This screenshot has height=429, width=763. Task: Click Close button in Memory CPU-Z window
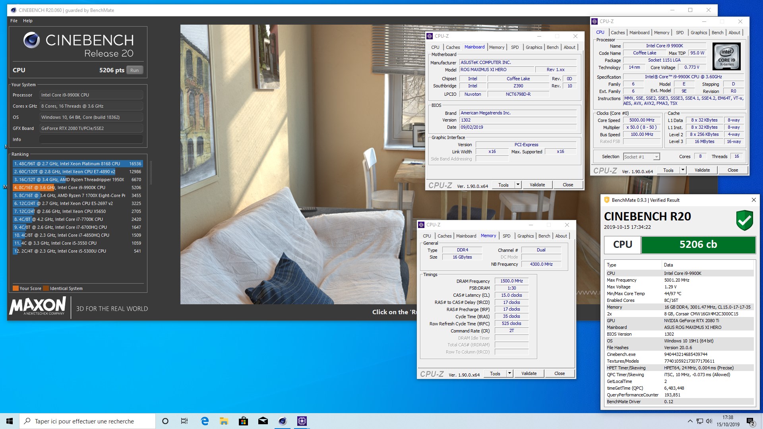560,374
